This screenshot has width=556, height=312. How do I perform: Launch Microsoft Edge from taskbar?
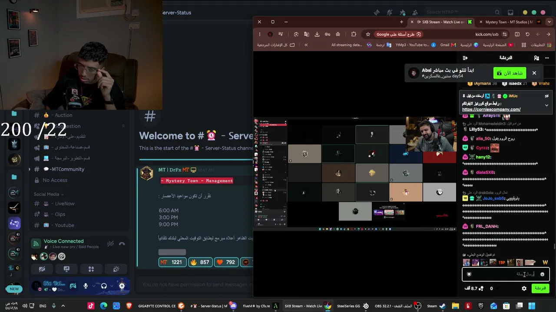pyautogui.click(x=103, y=306)
